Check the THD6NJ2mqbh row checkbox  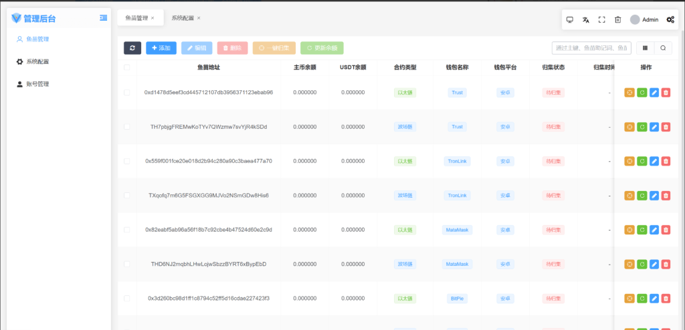pos(126,264)
